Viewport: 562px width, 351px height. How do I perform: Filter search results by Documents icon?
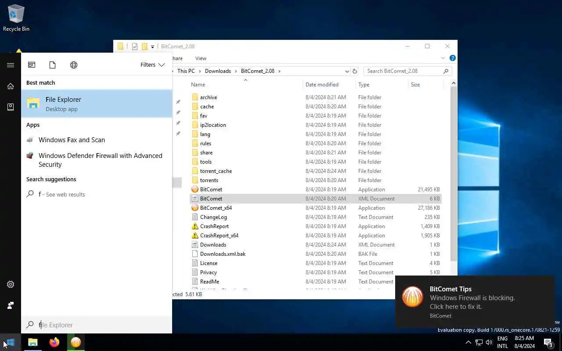(x=53, y=65)
